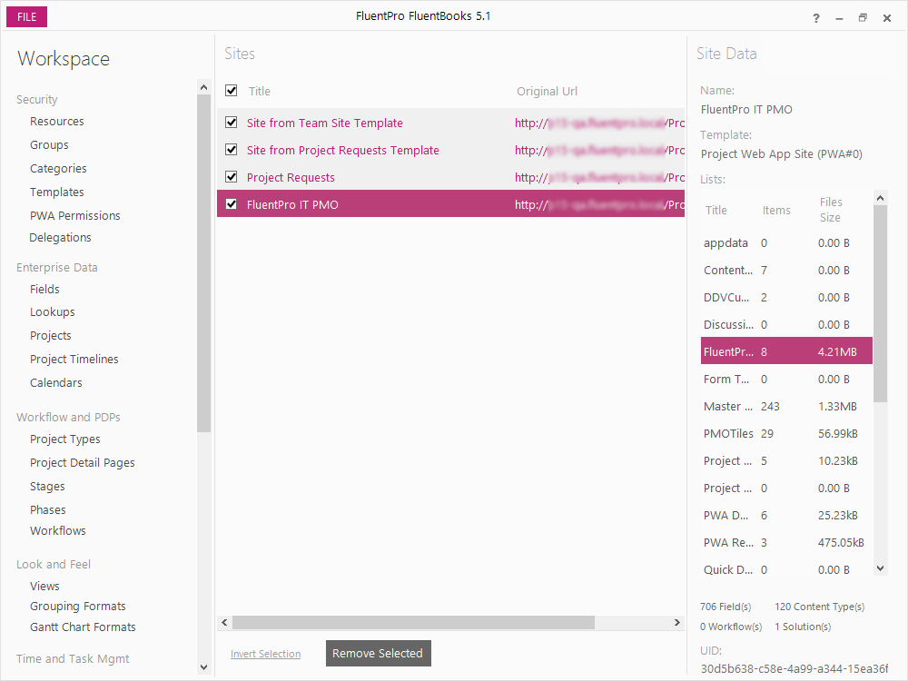
Task: Open Groups in Workspace sidebar
Action: tap(49, 144)
